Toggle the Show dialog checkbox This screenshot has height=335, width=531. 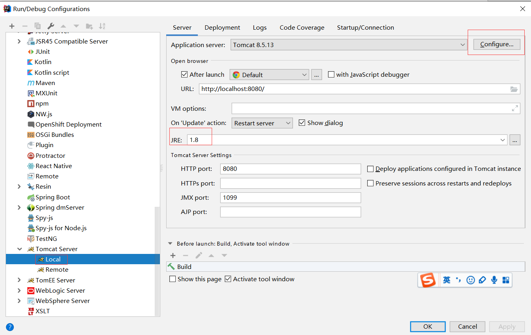pyautogui.click(x=302, y=123)
